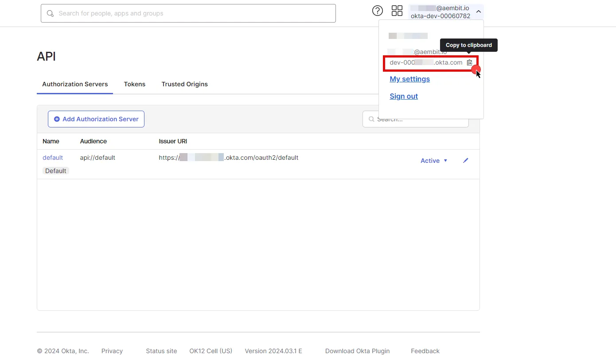Click the edit pencil for the default server
Screen dimensions: 616x362
[x=465, y=160]
